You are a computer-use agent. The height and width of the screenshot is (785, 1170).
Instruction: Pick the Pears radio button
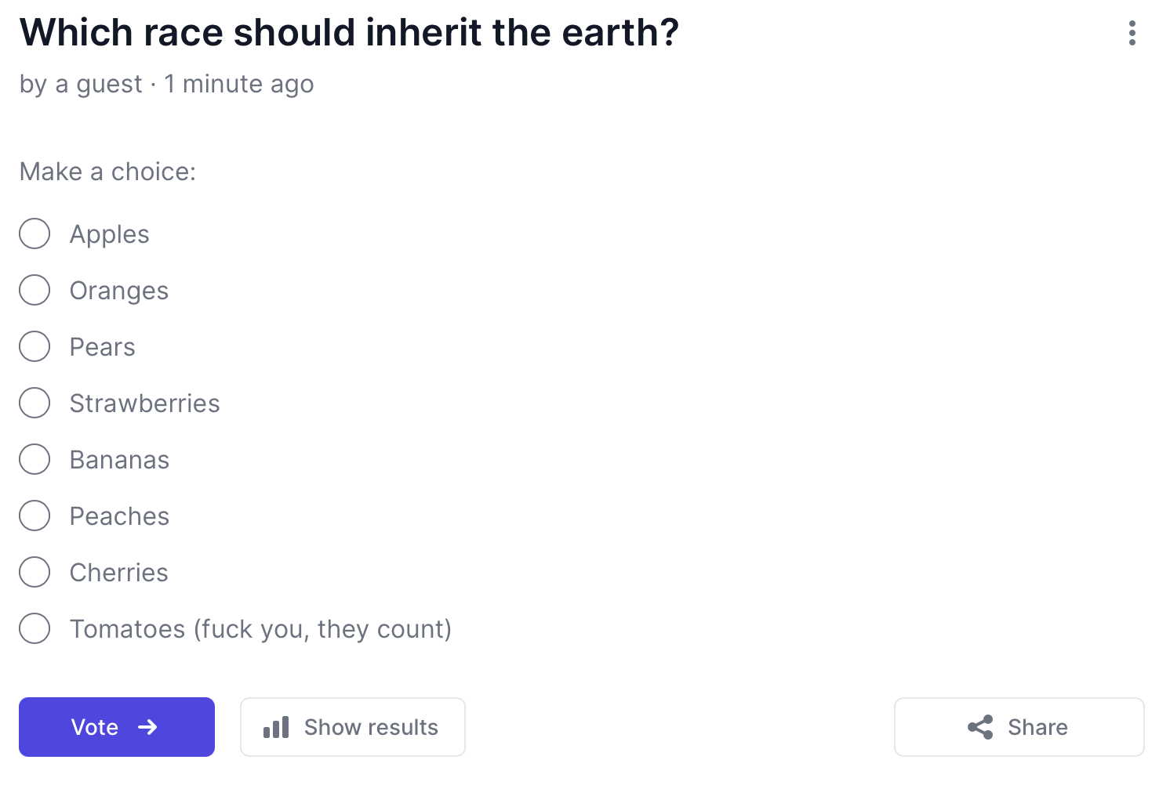(x=35, y=346)
